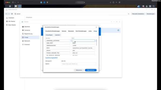Screen dimensions: 161x90
Task: Click the Übernehmen button
Action: coord(91,70)
